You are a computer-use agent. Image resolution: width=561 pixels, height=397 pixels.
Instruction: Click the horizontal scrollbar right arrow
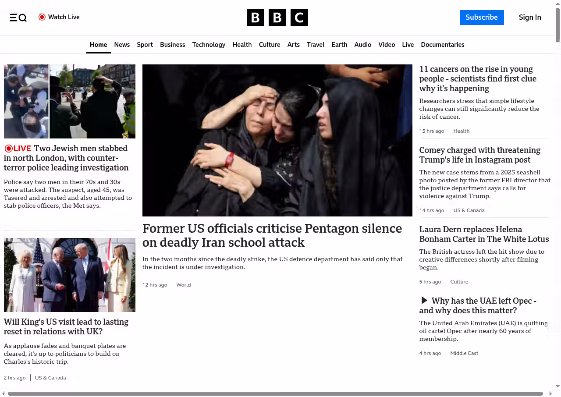coord(550,394)
